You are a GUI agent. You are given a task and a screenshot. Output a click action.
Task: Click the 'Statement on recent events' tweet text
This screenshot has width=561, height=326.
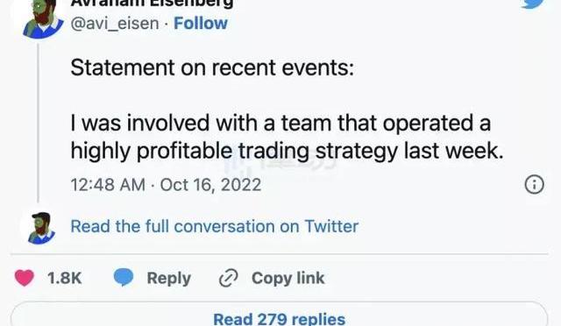point(212,67)
